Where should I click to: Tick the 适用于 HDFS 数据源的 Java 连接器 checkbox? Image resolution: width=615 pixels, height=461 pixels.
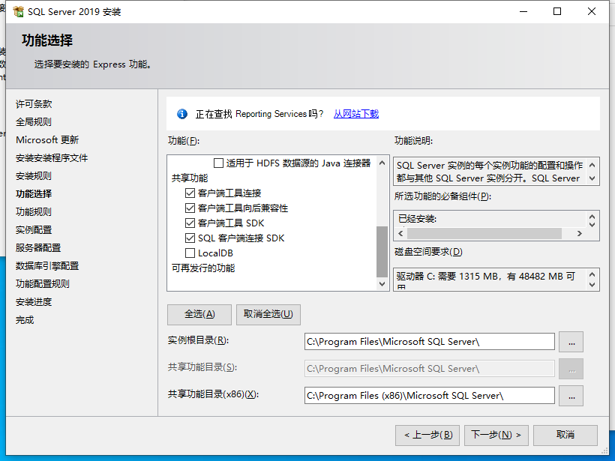[218, 163]
